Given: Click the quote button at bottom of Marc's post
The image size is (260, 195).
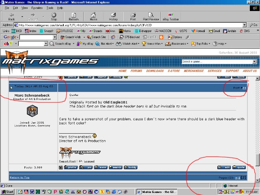Looking at the screenshot, I should (x=239, y=167).
